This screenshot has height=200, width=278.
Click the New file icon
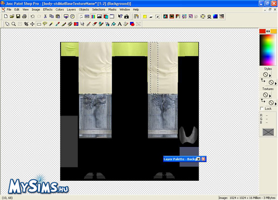tap(6, 17)
